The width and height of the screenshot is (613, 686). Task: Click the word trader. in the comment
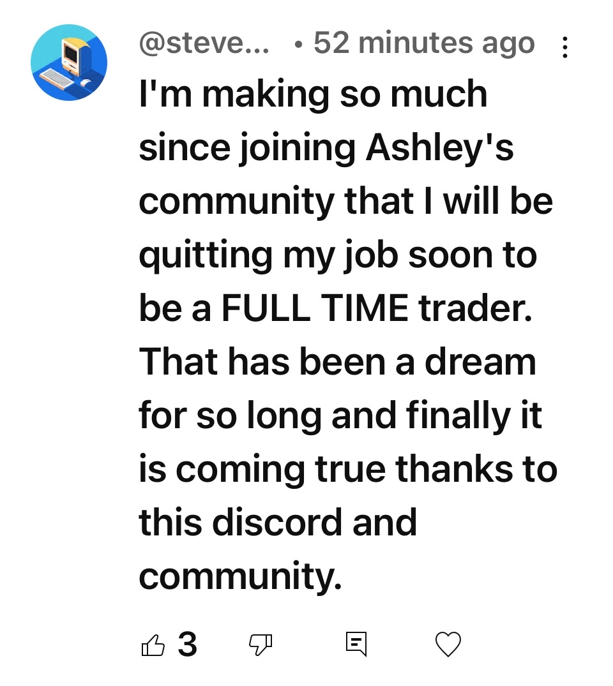(x=476, y=308)
